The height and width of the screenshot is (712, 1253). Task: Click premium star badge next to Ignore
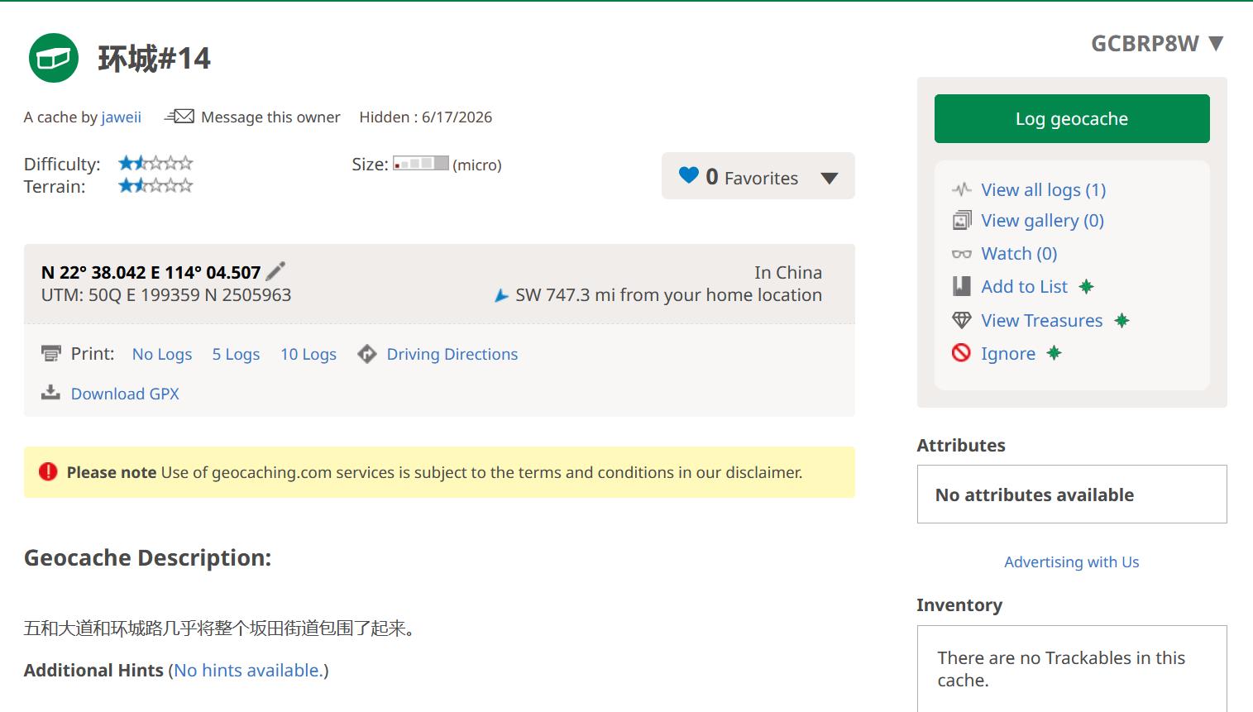[1054, 353]
